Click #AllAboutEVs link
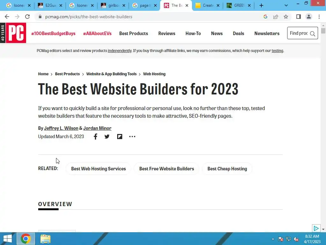The image size is (326, 245). 97,33
